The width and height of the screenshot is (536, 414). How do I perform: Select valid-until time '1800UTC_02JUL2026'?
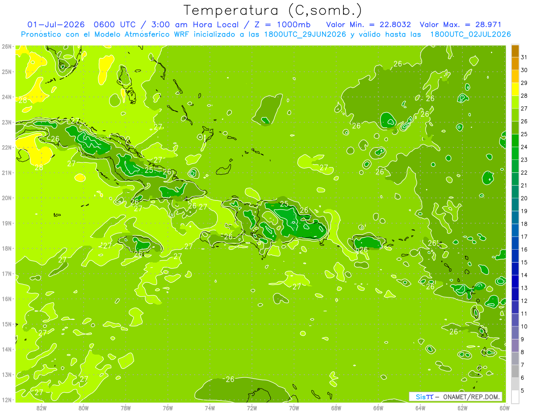470,34
